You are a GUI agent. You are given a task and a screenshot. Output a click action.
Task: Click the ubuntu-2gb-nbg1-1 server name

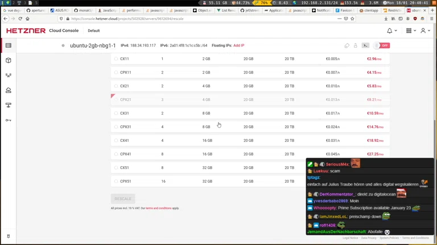pos(93,45)
